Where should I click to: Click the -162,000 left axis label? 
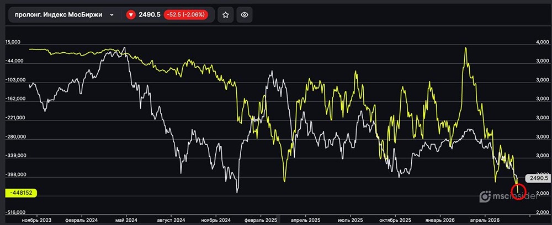click(x=15, y=99)
